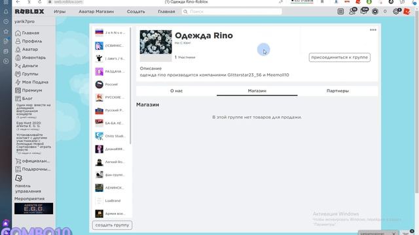Click the magnifier search icon

click(185, 12)
